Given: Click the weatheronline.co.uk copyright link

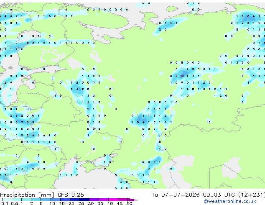Looking at the screenshot, I should (x=230, y=201).
